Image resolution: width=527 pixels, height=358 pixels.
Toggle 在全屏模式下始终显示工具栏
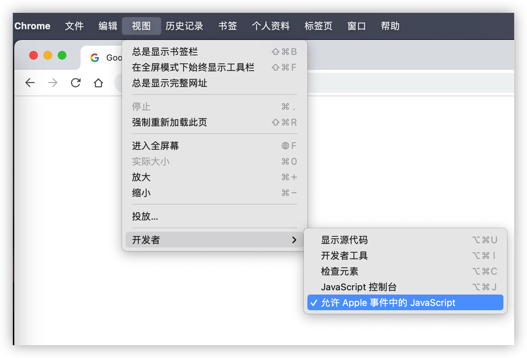[214, 67]
